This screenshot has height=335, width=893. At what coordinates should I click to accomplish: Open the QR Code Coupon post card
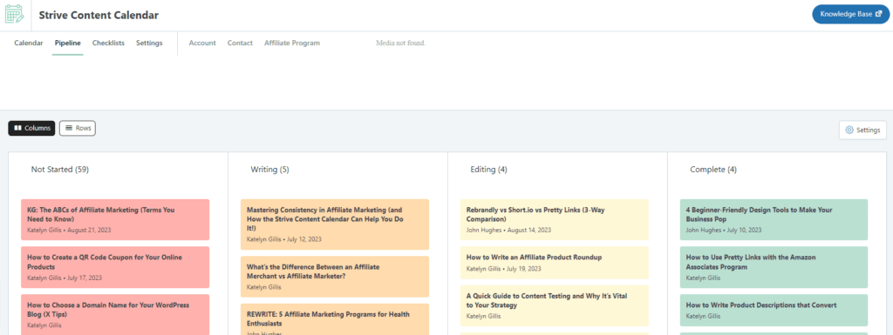[x=115, y=267]
